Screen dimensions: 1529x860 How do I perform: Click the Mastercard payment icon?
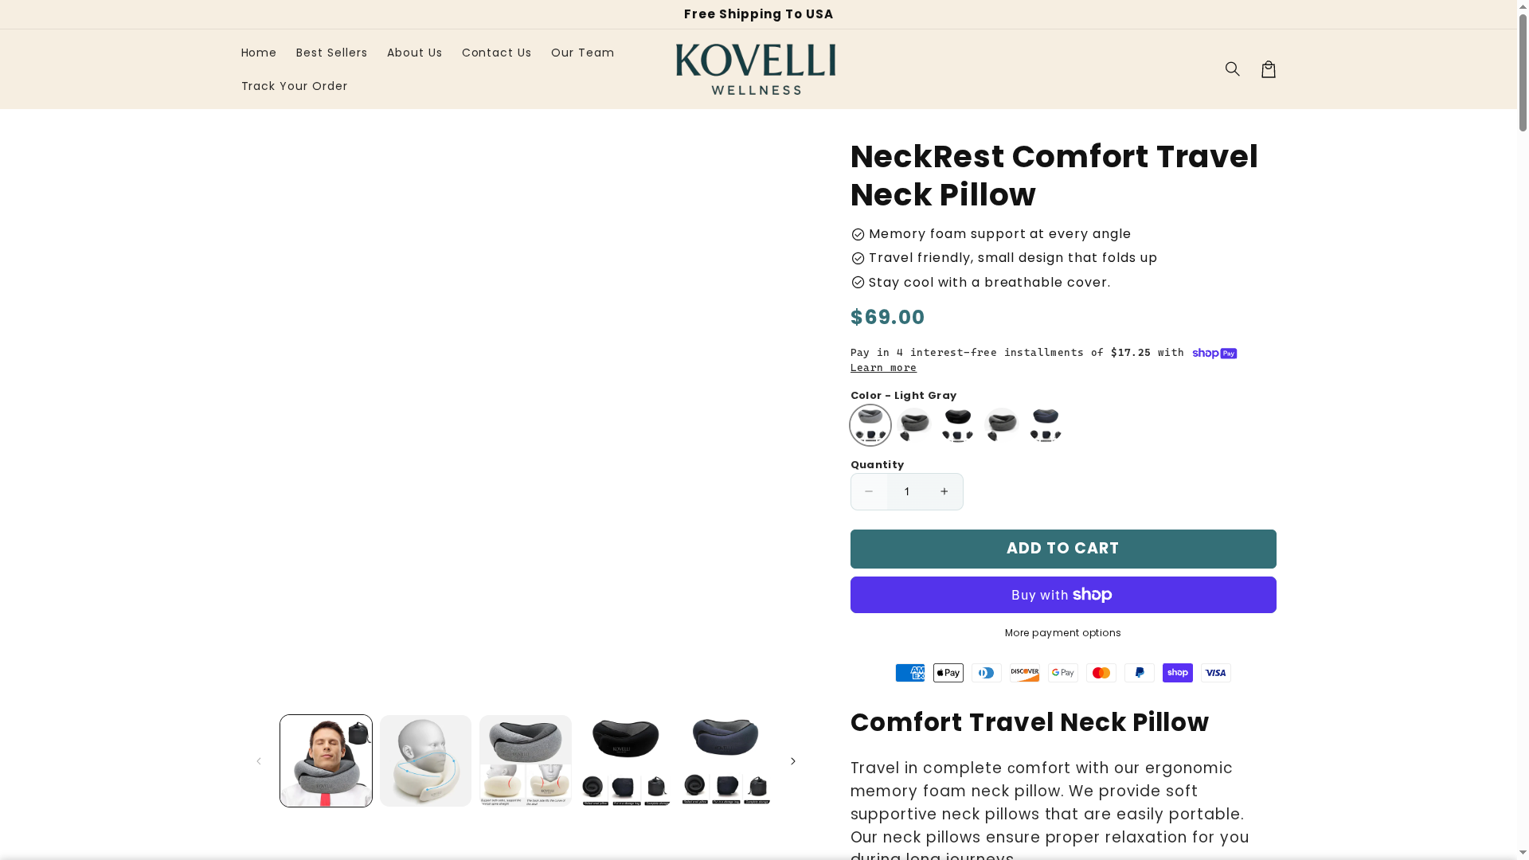1101,673
